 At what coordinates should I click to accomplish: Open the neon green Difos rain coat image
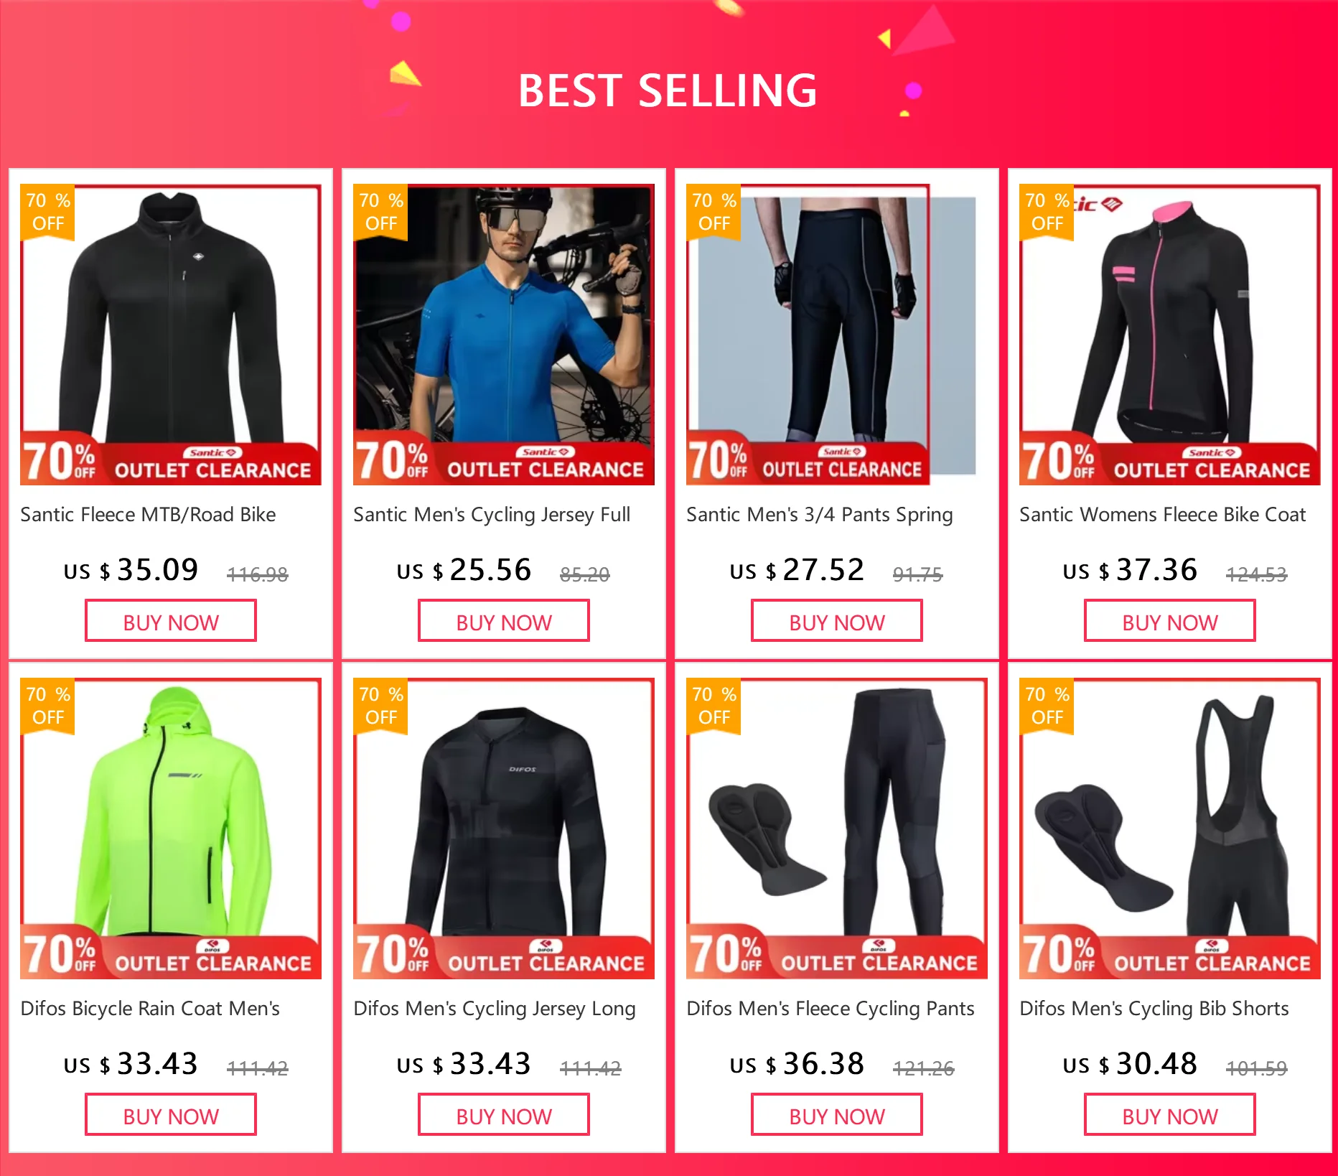171,829
